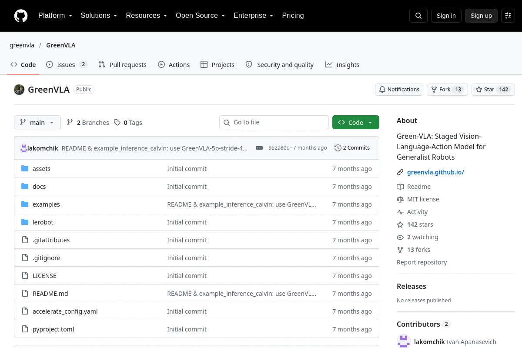Click the pulse icon next to Activity
The width and height of the screenshot is (522, 348).
coord(400,212)
